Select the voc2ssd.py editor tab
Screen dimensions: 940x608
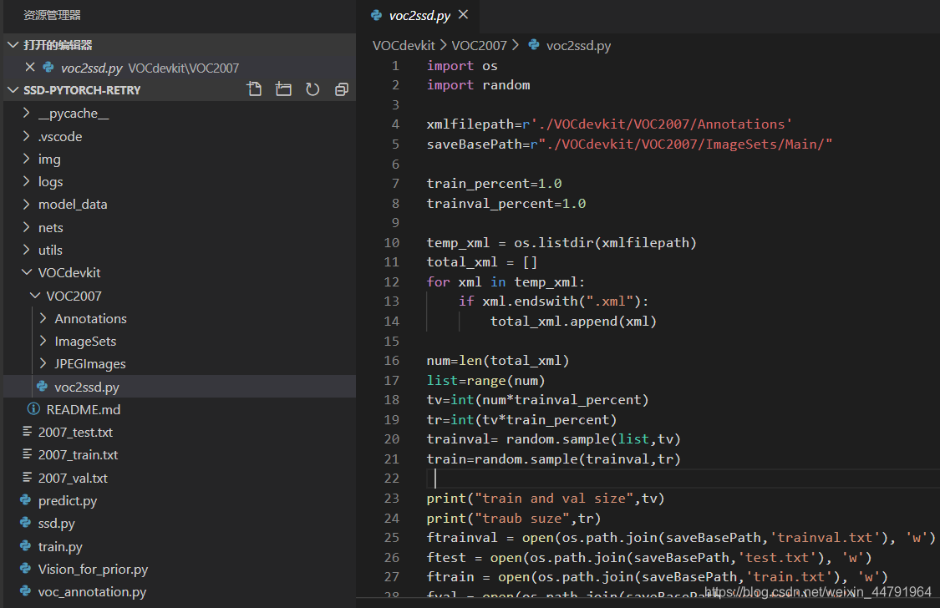click(x=419, y=16)
